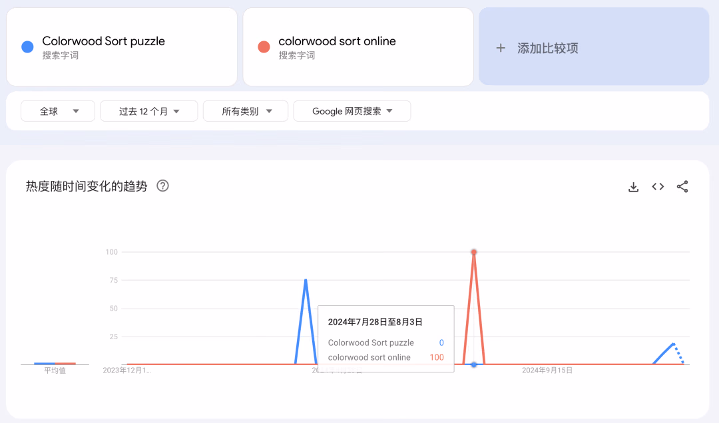Open the Google 网页搜索 search type dropdown

(x=352, y=111)
